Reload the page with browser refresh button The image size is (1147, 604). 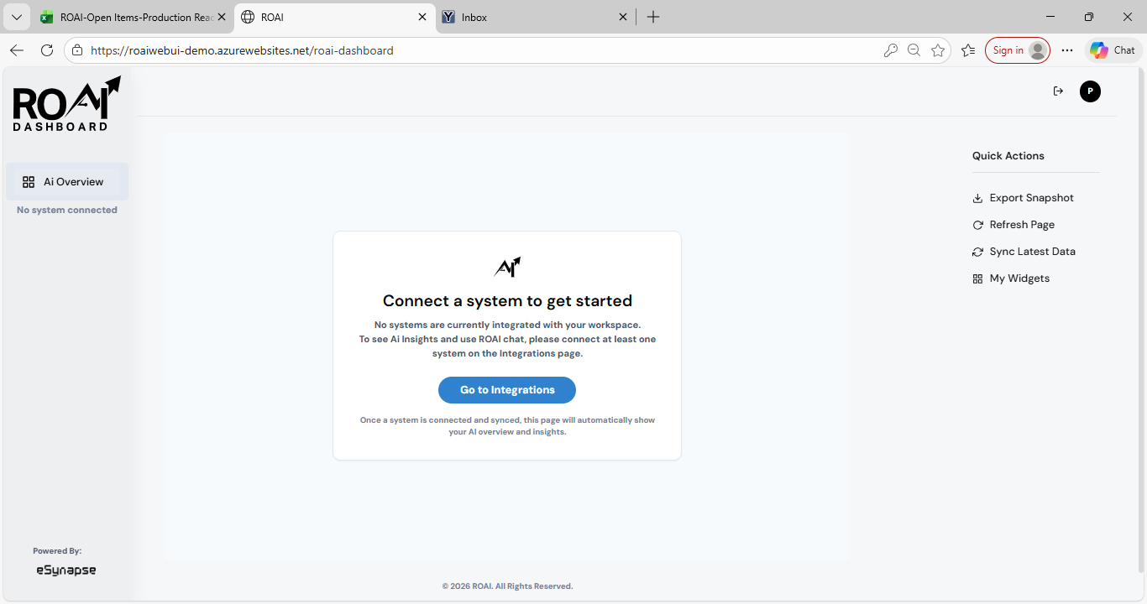47,50
